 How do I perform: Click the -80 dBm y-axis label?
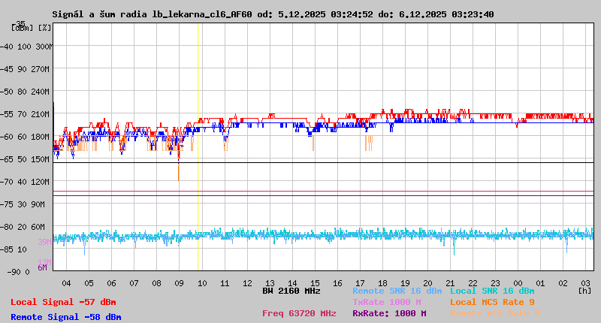21,226
